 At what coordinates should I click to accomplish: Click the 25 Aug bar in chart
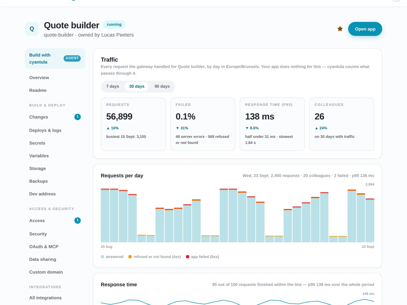[x=105, y=215]
